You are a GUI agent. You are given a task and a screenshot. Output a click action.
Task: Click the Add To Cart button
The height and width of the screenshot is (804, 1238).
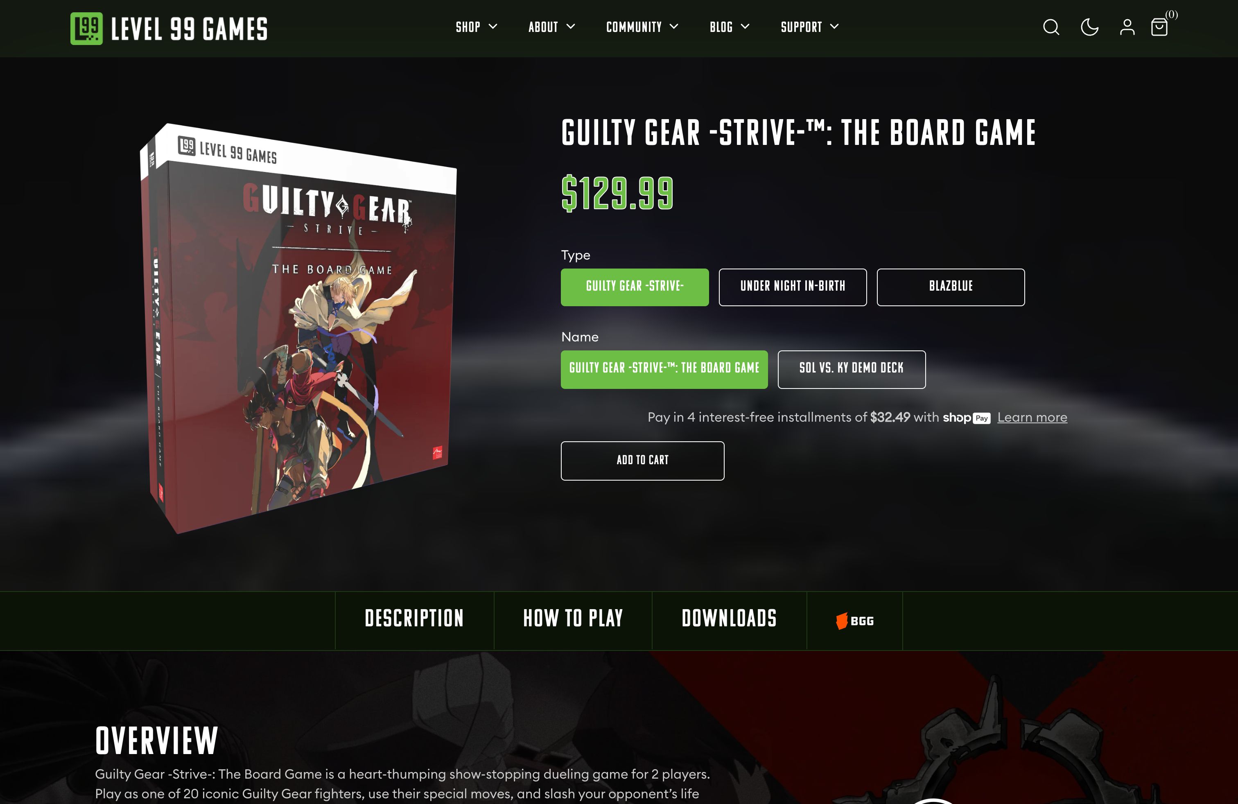point(642,461)
